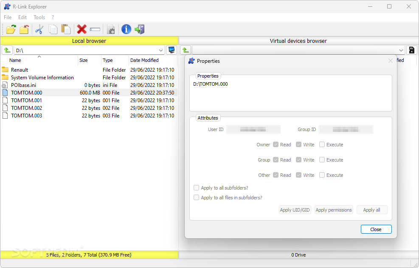
Task: Select the Renault folder name
Action: click(x=20, y=70)
